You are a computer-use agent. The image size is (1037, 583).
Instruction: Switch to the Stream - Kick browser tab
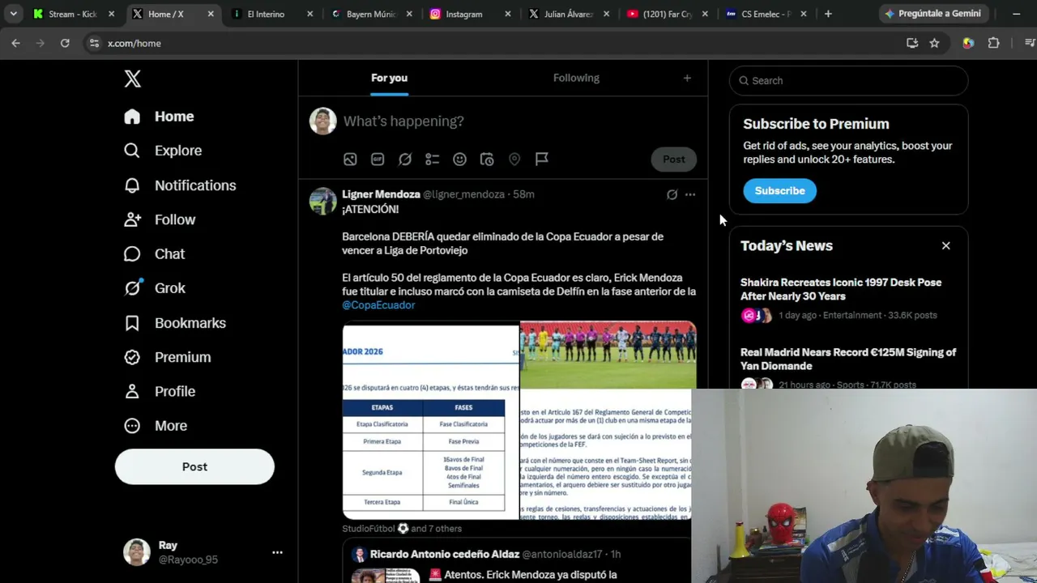73,14
